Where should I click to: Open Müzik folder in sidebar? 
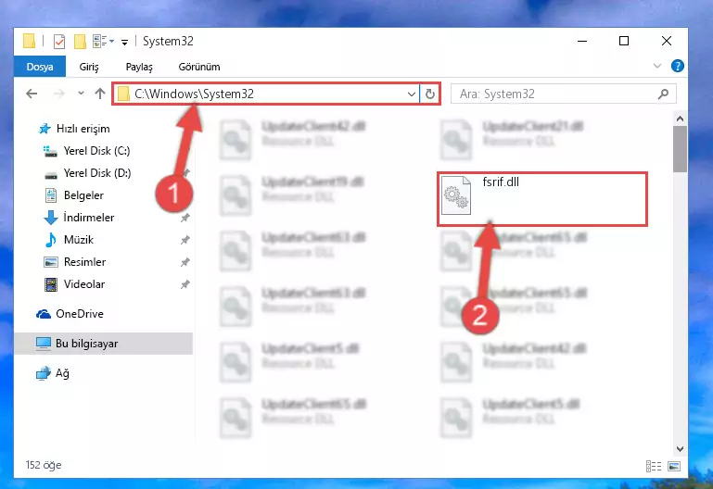tap(78, 240)
